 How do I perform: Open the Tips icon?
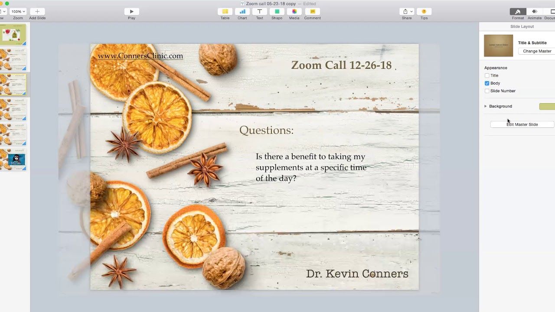(x=424, y=12)
